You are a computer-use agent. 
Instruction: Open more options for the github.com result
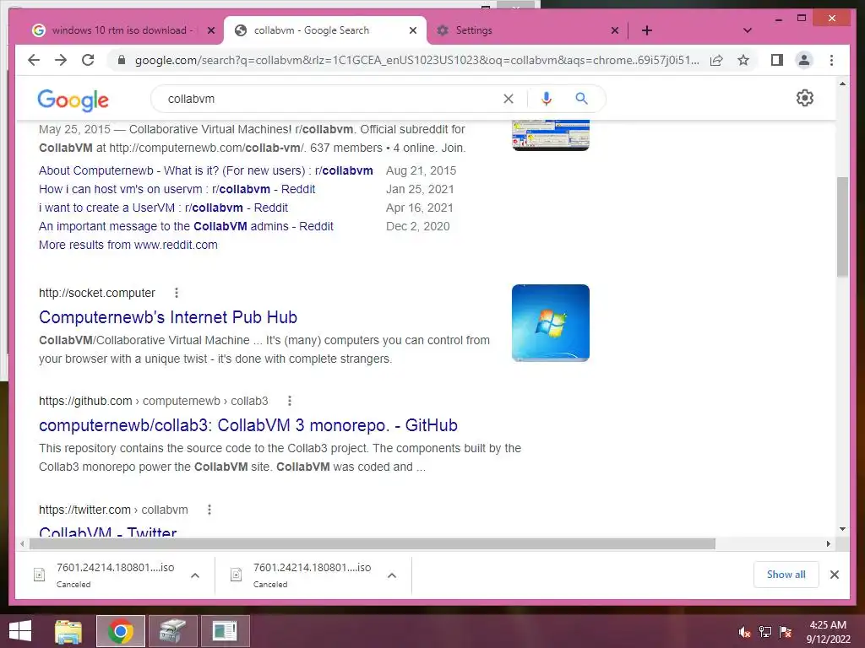click(290, 401)
